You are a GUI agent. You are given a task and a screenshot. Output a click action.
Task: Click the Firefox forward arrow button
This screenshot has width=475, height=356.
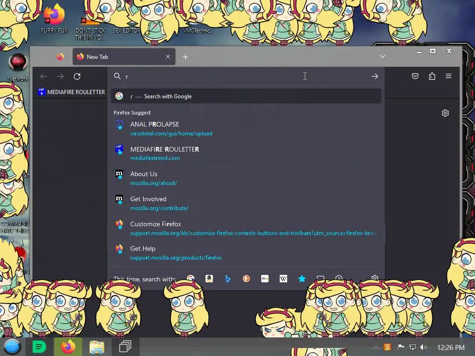pyautogui.click(x=60, y=76)
